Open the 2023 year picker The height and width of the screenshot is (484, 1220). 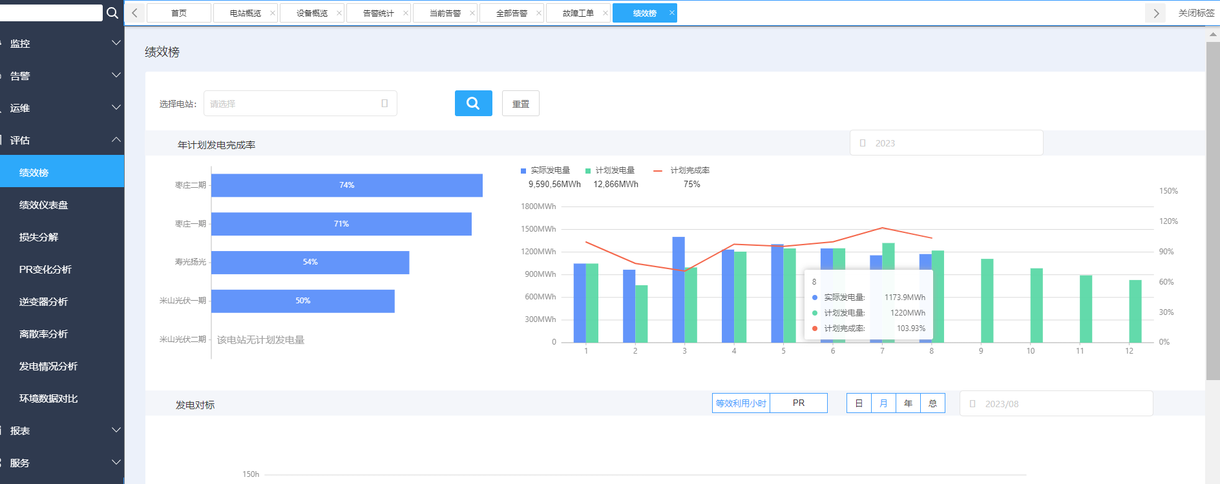coord(946,143)
